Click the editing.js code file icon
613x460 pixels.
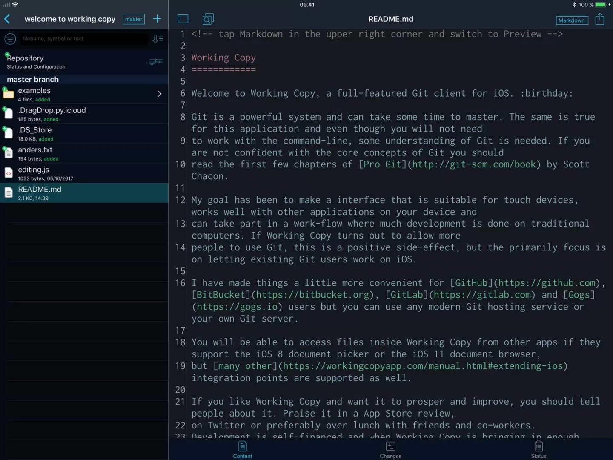point(9,173)
